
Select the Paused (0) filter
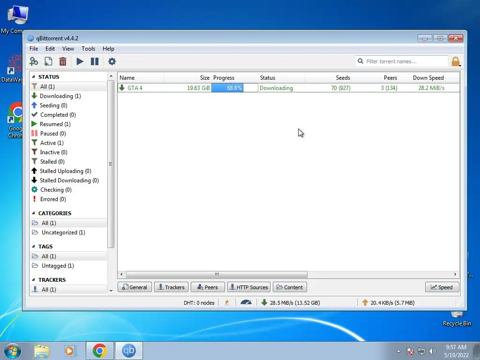tap(68, 134)
